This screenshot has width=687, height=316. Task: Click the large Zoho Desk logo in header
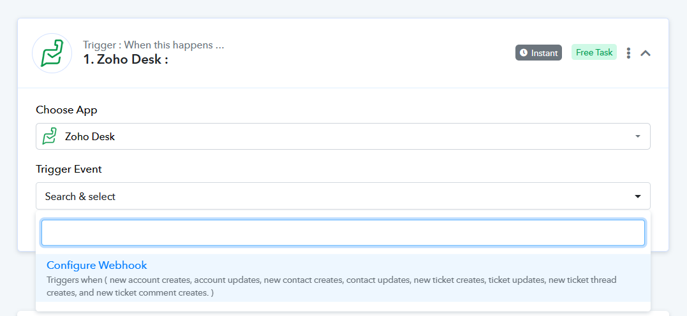point(52,53)
